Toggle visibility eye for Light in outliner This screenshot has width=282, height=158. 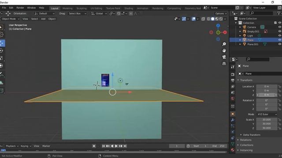point(280,36)
